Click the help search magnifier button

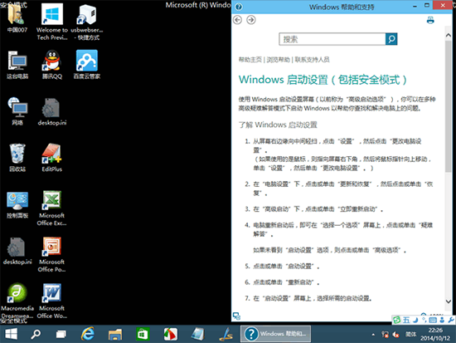[391, 39]
